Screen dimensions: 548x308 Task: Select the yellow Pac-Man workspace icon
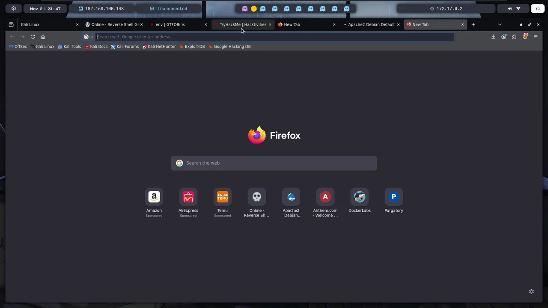point(254,9)
